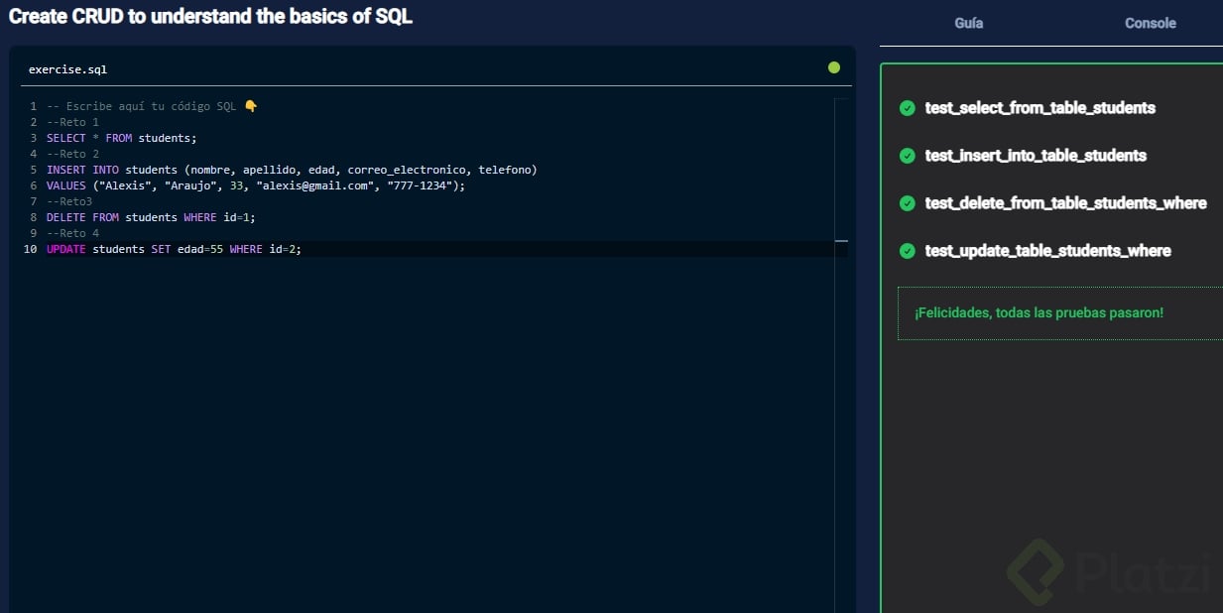The image size is (1223, 613).
Task: Click the --Reto3 comment line
Action: click(69, 201)
